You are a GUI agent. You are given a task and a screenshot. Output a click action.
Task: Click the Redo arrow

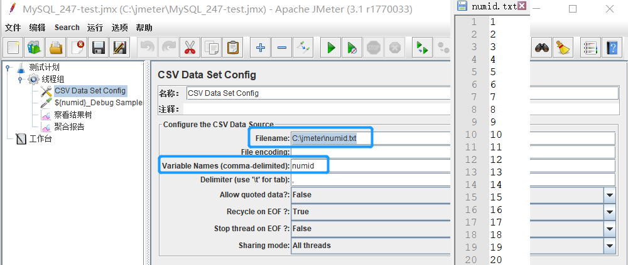[168, 48]
